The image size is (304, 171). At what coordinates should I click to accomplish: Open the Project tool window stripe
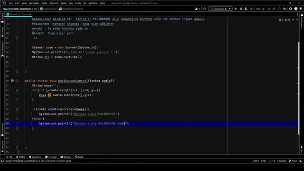point(2,19)
